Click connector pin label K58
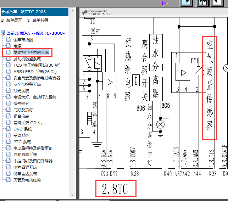 tap(135, 174)
